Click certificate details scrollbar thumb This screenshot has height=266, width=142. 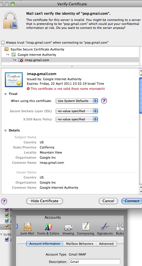[x=141, y=95]
